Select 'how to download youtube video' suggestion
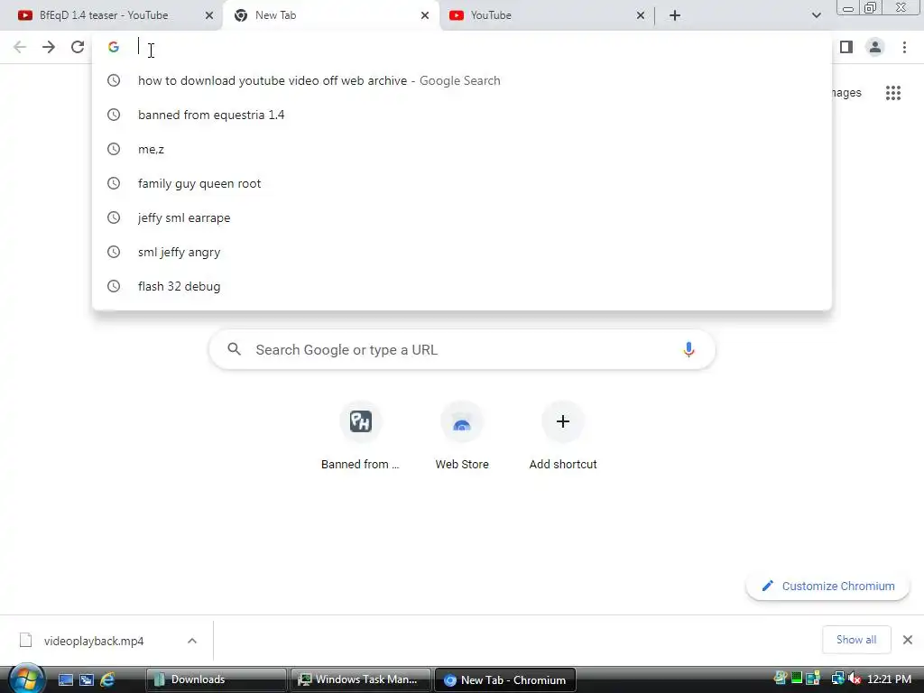The image size is (924, 693). (462, 80)
